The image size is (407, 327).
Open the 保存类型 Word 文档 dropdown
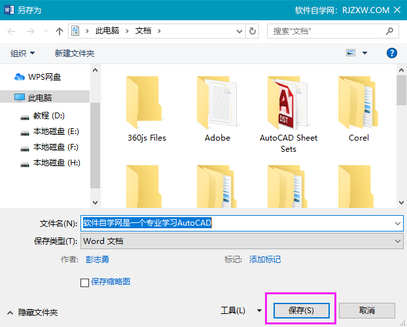tap(242, 241)
